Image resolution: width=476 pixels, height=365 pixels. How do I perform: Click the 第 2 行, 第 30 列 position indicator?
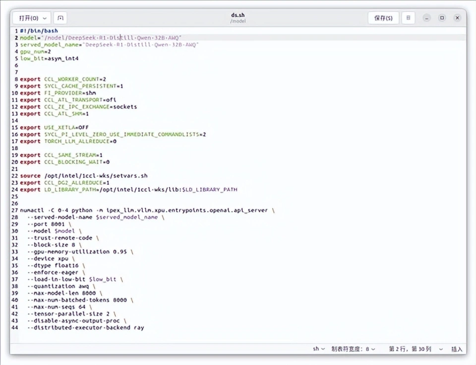point(410,349)
